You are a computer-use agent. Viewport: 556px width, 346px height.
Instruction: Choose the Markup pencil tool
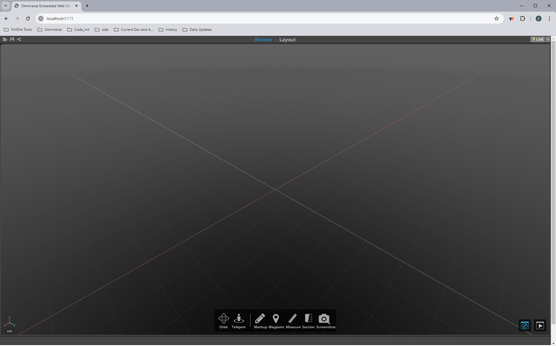click(260, 321)
